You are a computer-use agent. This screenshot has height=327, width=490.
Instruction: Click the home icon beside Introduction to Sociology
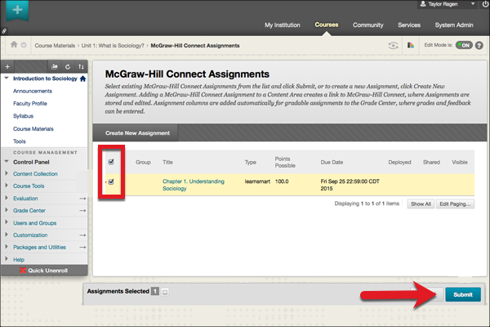pos(82,78)
